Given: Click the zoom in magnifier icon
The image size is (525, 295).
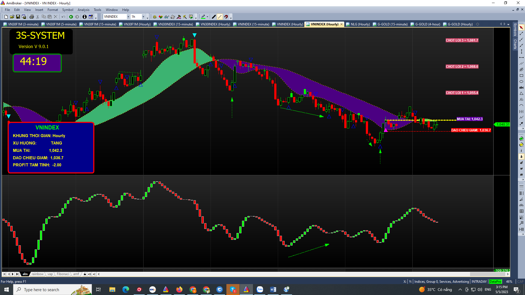Looking at the screenshot, I should point(521,139).
